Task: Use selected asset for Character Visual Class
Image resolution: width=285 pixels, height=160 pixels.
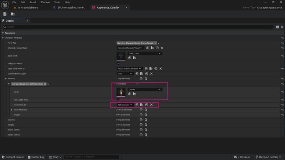Action: pos(147,48)
